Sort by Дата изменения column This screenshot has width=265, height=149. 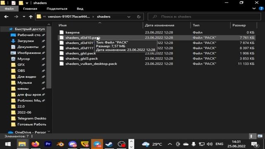tap(159, 25)
